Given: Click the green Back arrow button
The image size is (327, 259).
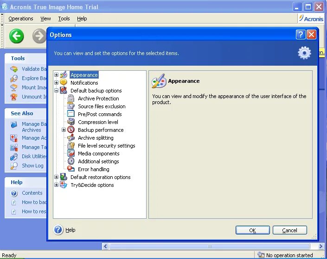Looking at the screenshot, I should 17,36.
